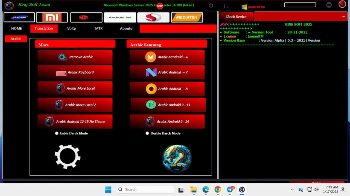Click "Version Alpha [ 5.3 - 2025] Version" text
Image resolution: width=350 pixels, height=196 pixels.
click(291, 40)
